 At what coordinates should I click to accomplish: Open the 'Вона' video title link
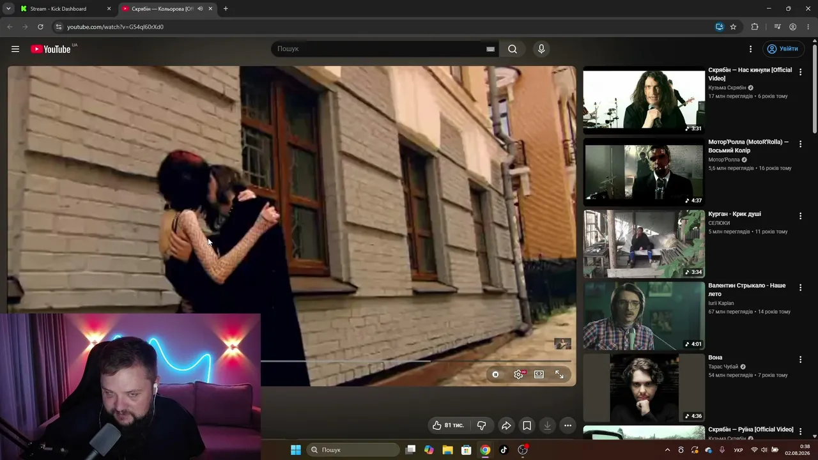pos(715,358)
